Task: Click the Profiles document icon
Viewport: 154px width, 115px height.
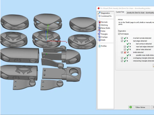Action: coord(99,46)
